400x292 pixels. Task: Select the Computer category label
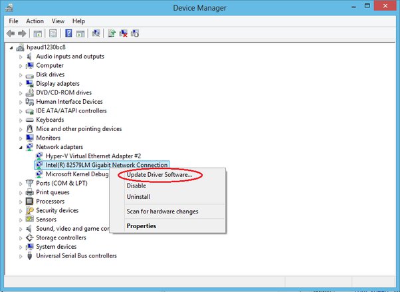(50, 65)
